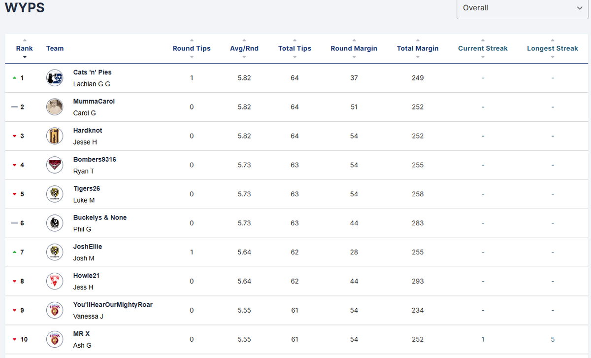The height and width of the screenshot is (358, 591).
Task: Click the Hardknot Hawthorn team logo
Action: [55, 136]
